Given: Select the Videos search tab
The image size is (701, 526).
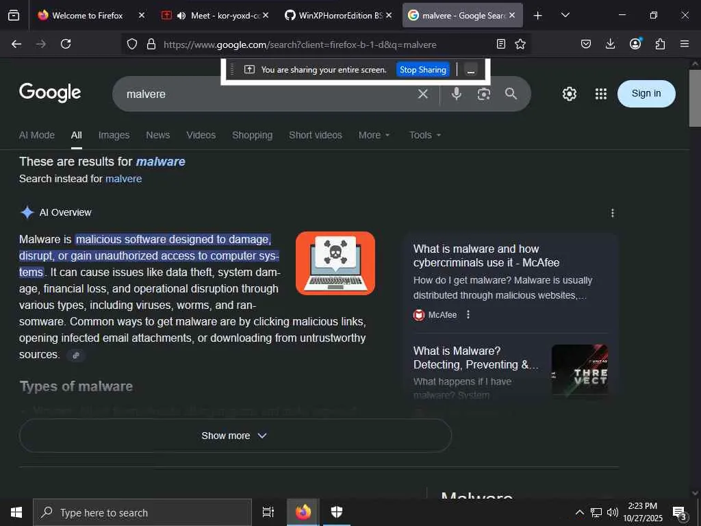Looking at the screenshot, I should coord(201,135).
